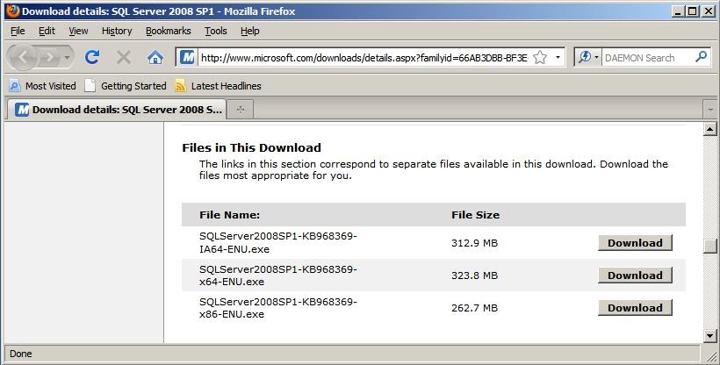Open the list all tabs dropdown

coord(709,110)
